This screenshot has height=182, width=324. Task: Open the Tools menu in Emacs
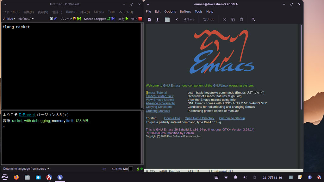coord(199,12)
